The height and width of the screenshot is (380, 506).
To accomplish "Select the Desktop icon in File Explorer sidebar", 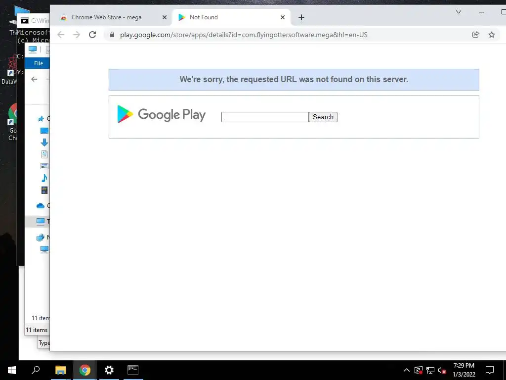I will [x=44, y=131].
